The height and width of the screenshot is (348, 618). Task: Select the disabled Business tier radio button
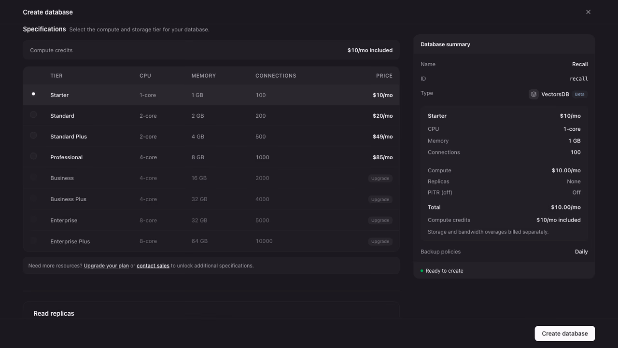[33, 177]
